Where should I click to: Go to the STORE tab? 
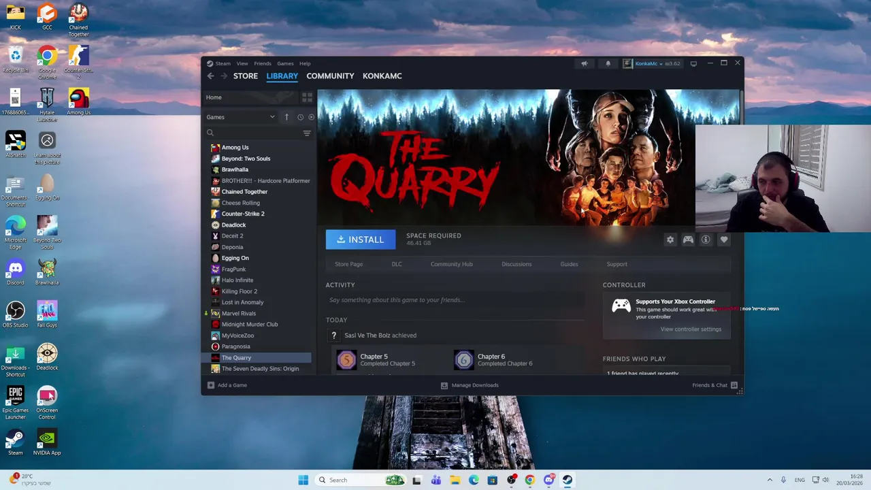pos(246,76)
